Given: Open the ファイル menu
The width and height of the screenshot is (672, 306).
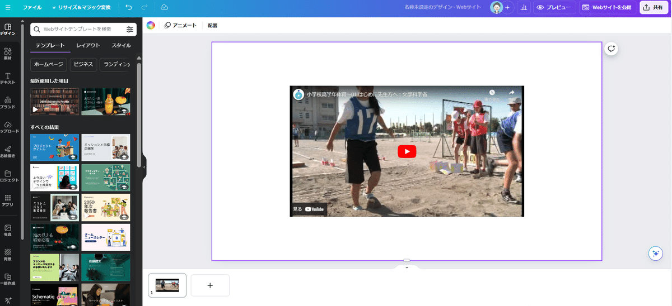Looking at the screenshot, I should [x=32, y=8].
